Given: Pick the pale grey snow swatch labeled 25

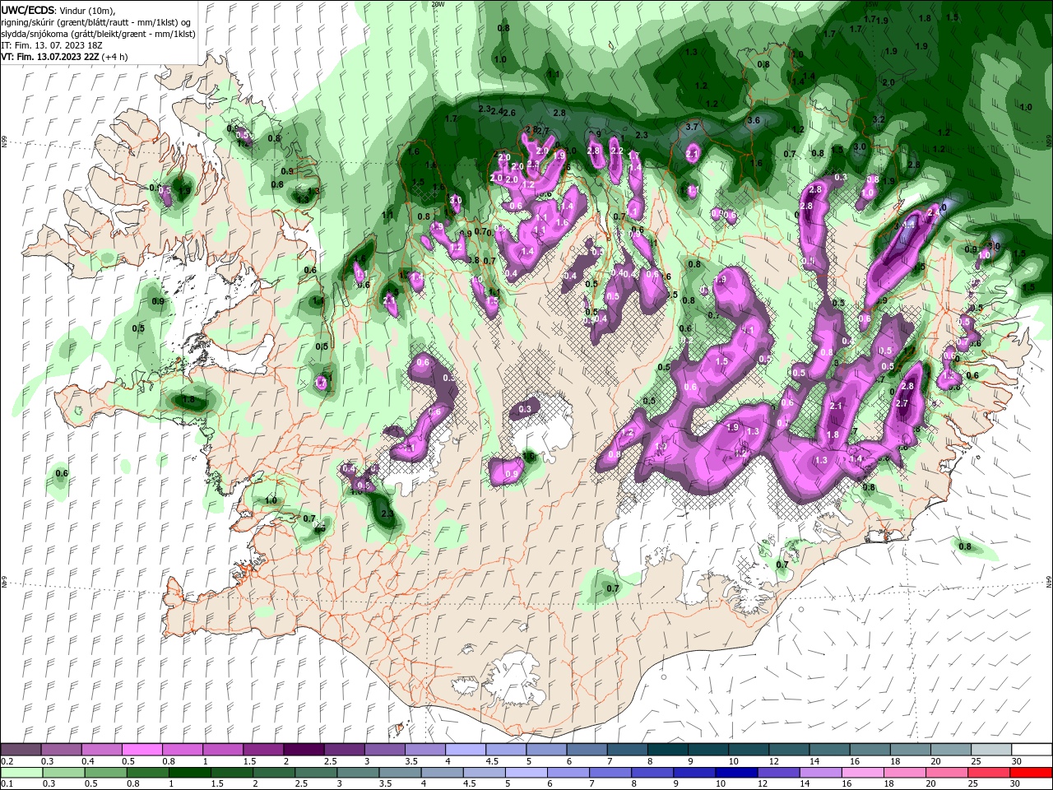Looking at the screenshot, I should [990, 750].
